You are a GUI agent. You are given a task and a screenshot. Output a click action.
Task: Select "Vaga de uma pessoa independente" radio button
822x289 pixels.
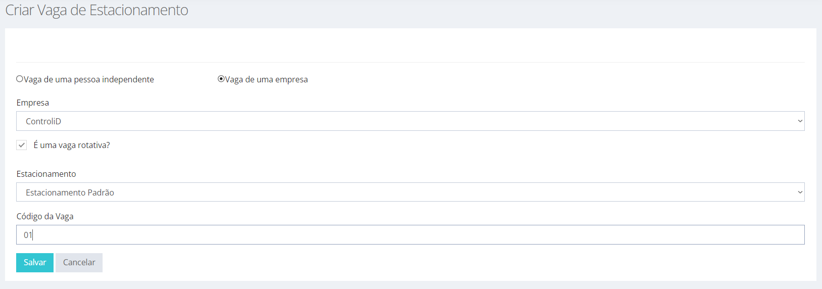pos(20,79)
